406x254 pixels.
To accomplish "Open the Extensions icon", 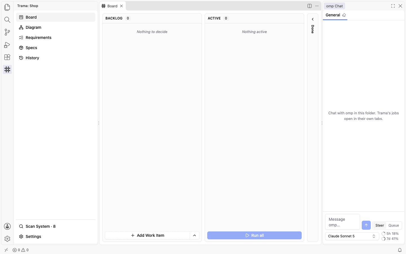I will pyautogui.click(x=7, y=57).
